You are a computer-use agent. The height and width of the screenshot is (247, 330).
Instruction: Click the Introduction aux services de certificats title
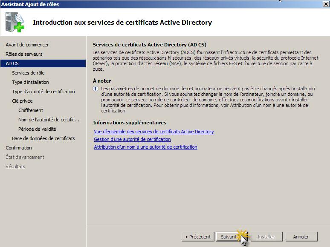122,22
